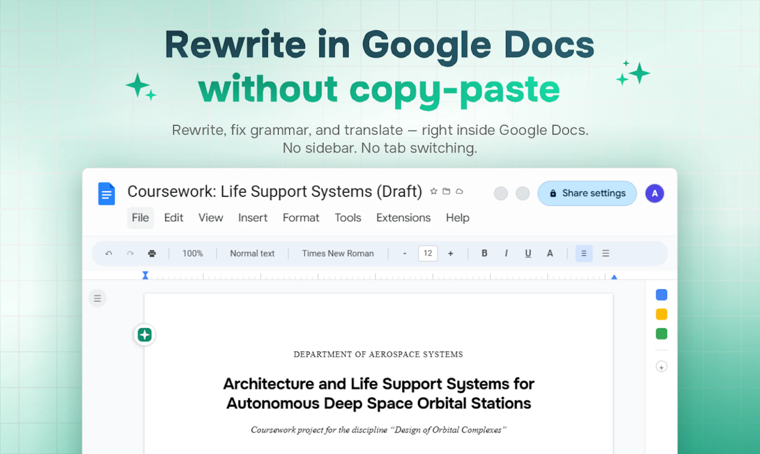Open the 100% zoom dropdown
Viewport: 760px width, 454px height.
tap(192, 253)
